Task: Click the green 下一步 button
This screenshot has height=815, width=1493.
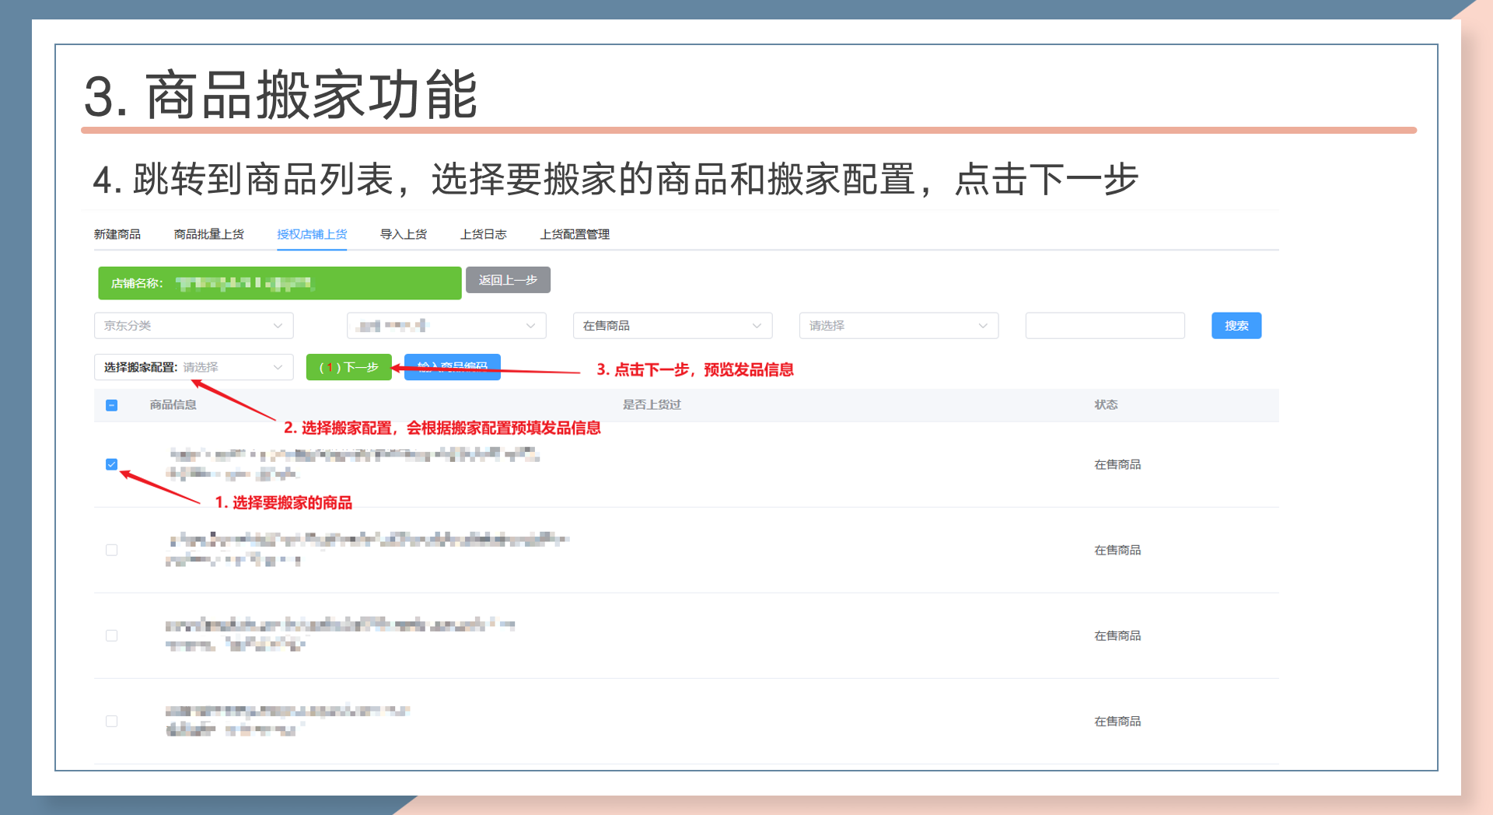Action: coord(348,367)
